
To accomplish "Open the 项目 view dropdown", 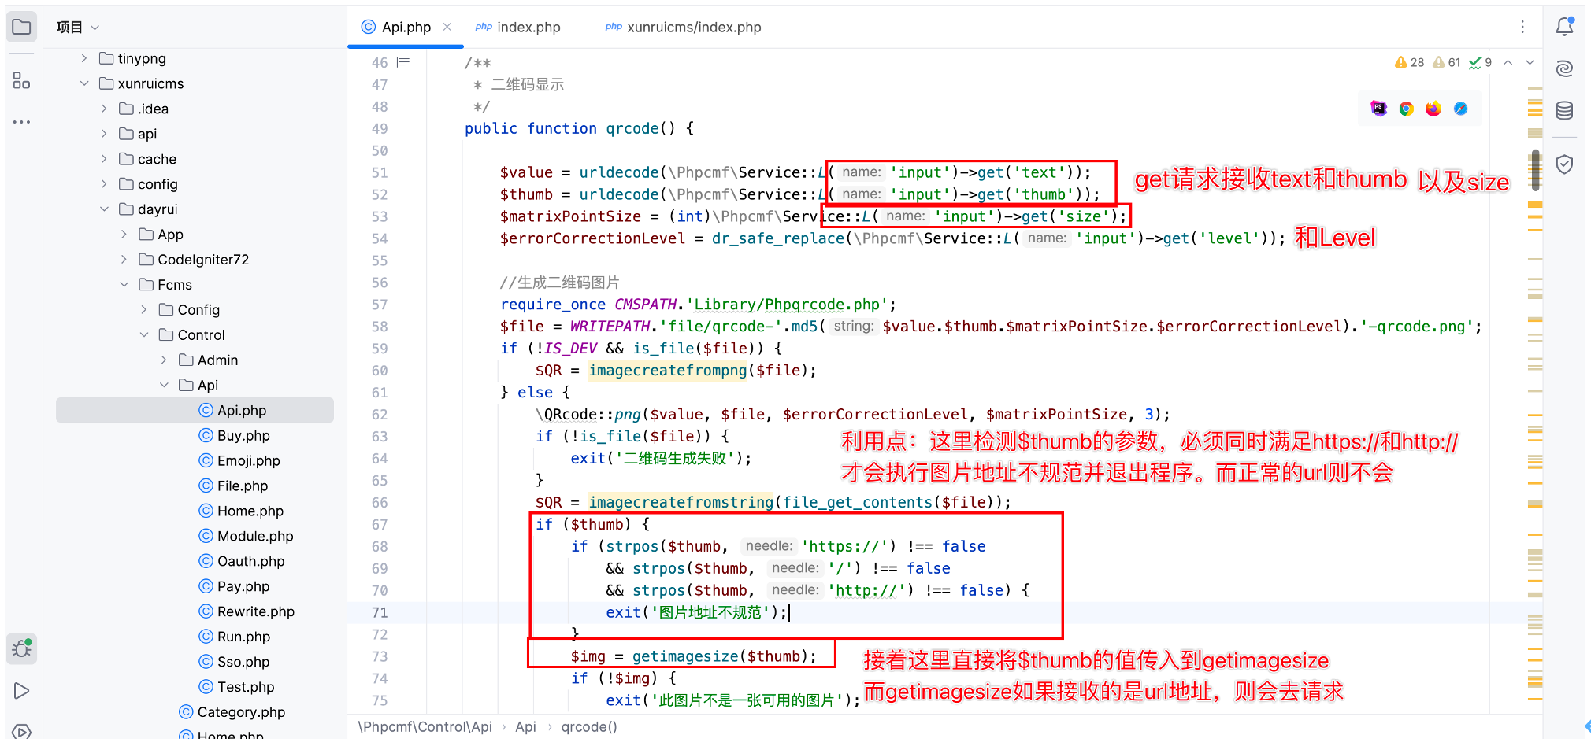I will click(x=78, y=28).
